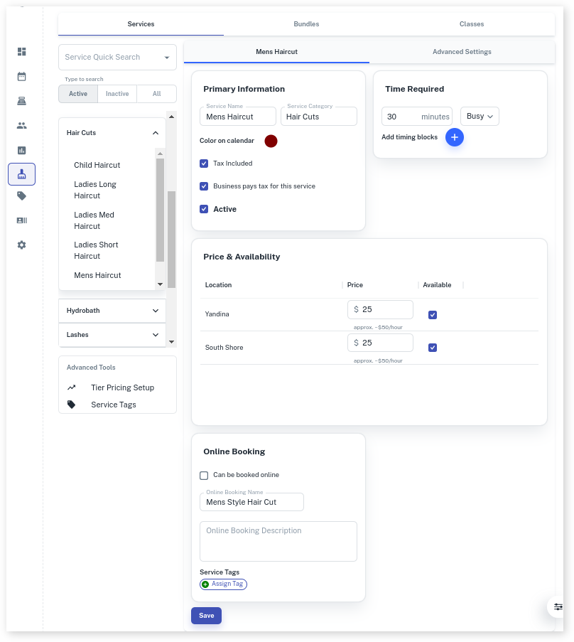Click the Hair Cuts inner scroll up arrow
The image size is (574, 642).
tap(160, 154)
